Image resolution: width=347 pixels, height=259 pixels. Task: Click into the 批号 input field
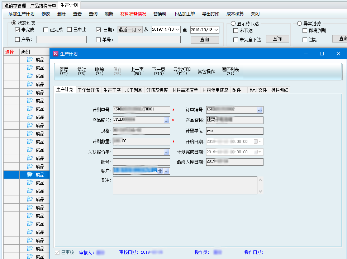tap(141, 162)
